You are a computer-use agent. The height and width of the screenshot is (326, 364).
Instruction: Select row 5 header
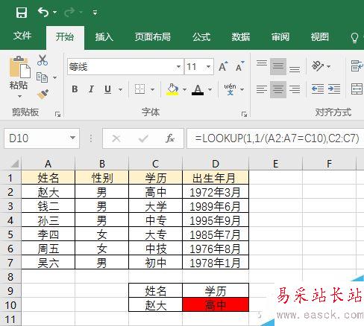[10, 234]
